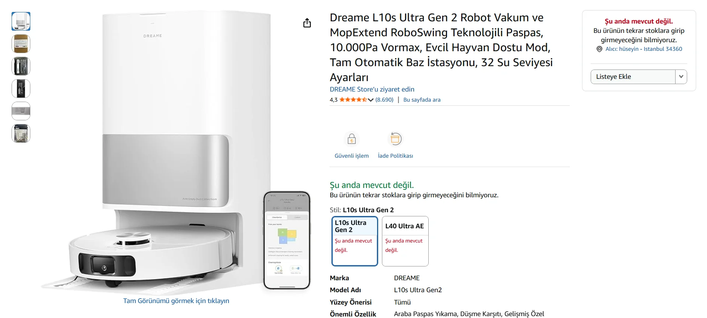The height and width of the screenshot is (318, 707).
Task: Click the star rating icons
Action: click(353, 100)
